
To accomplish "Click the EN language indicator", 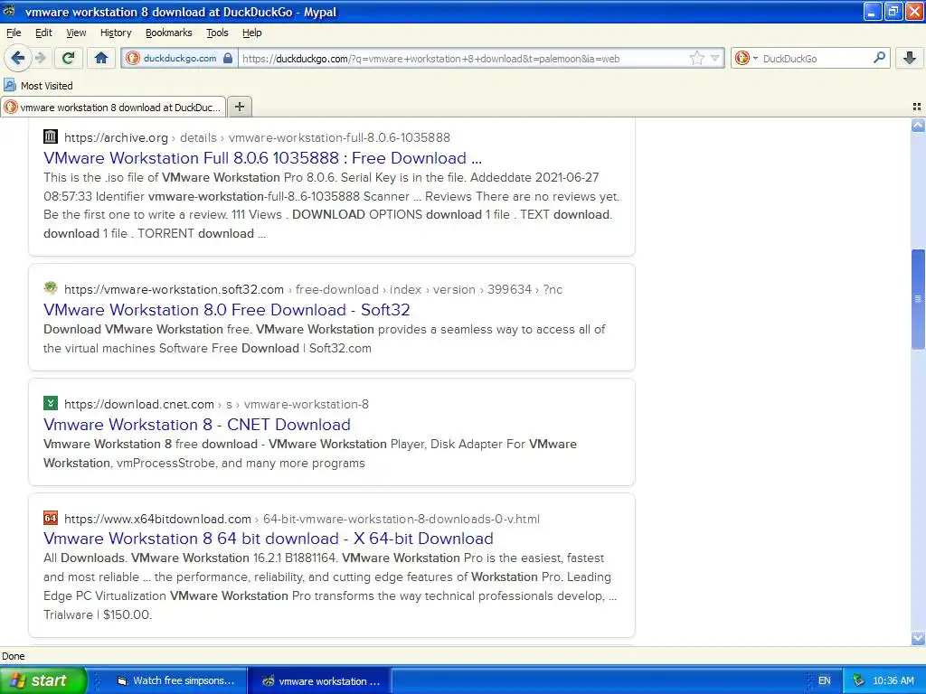I will (825, 680).
